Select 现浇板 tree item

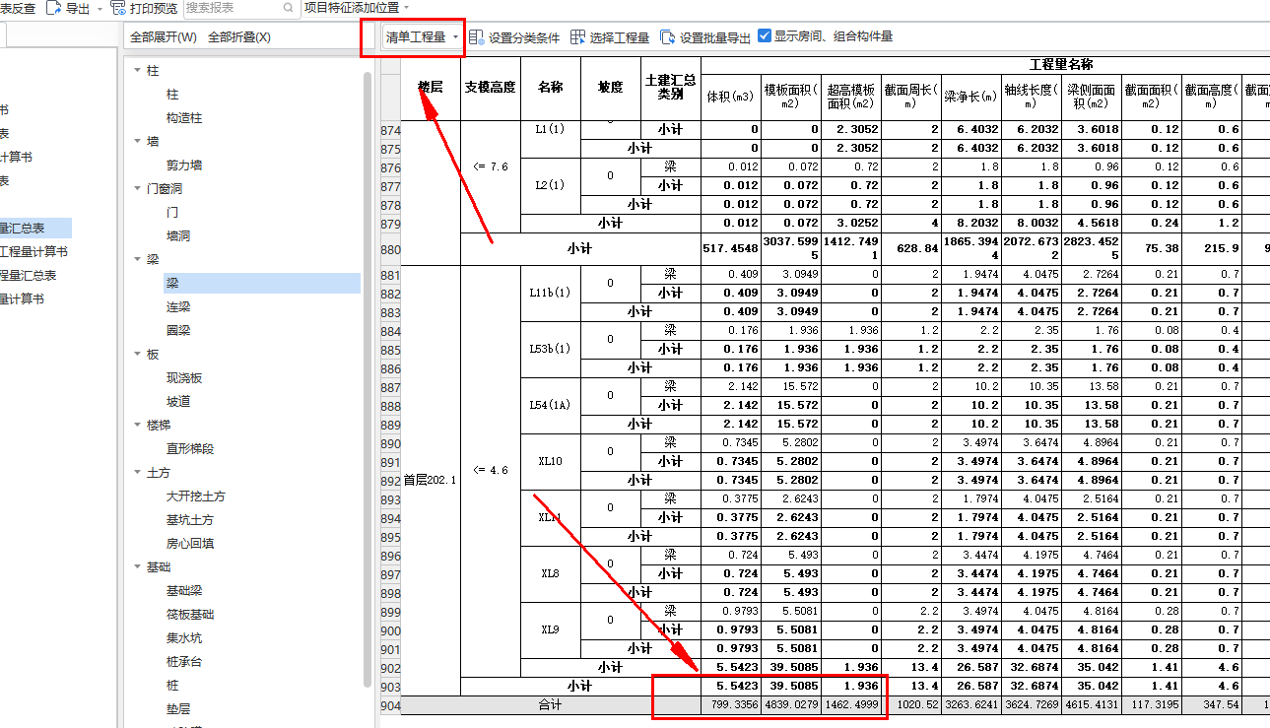184,378
